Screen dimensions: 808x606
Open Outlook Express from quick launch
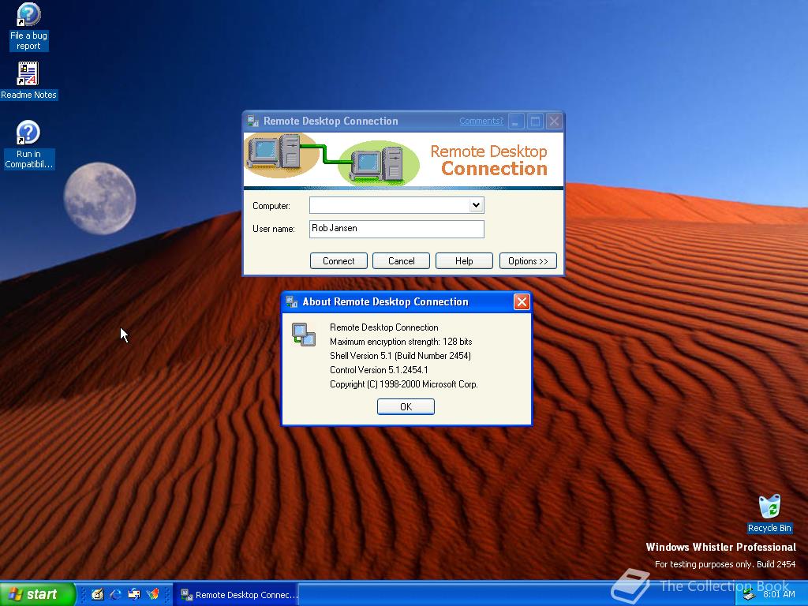pos(134,594)
